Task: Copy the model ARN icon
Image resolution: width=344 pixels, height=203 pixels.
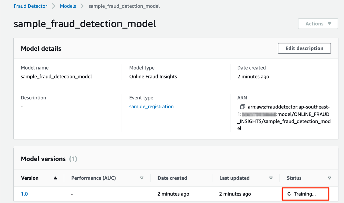Action: 243,107
